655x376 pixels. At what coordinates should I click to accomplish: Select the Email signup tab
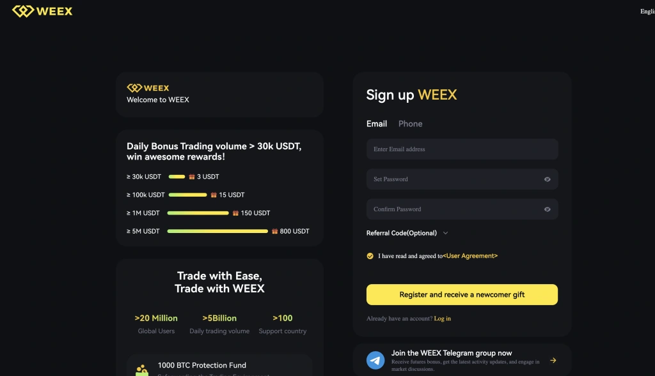(x=377, y=124)
